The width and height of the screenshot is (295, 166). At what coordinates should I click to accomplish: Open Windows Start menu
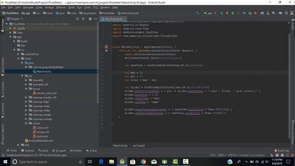tap(5, 162)
